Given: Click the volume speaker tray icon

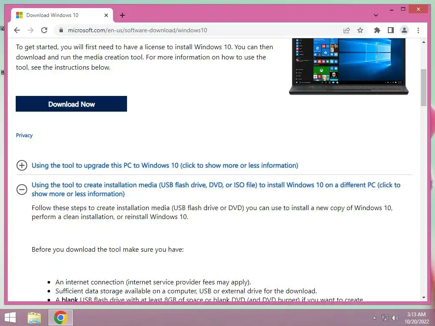Looking at the screenshot, I should click(395, 318).
